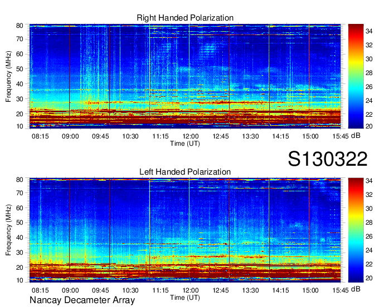
Task: Click the color scale bar beside Left Handed plot
Action: [x=356, y=230]
